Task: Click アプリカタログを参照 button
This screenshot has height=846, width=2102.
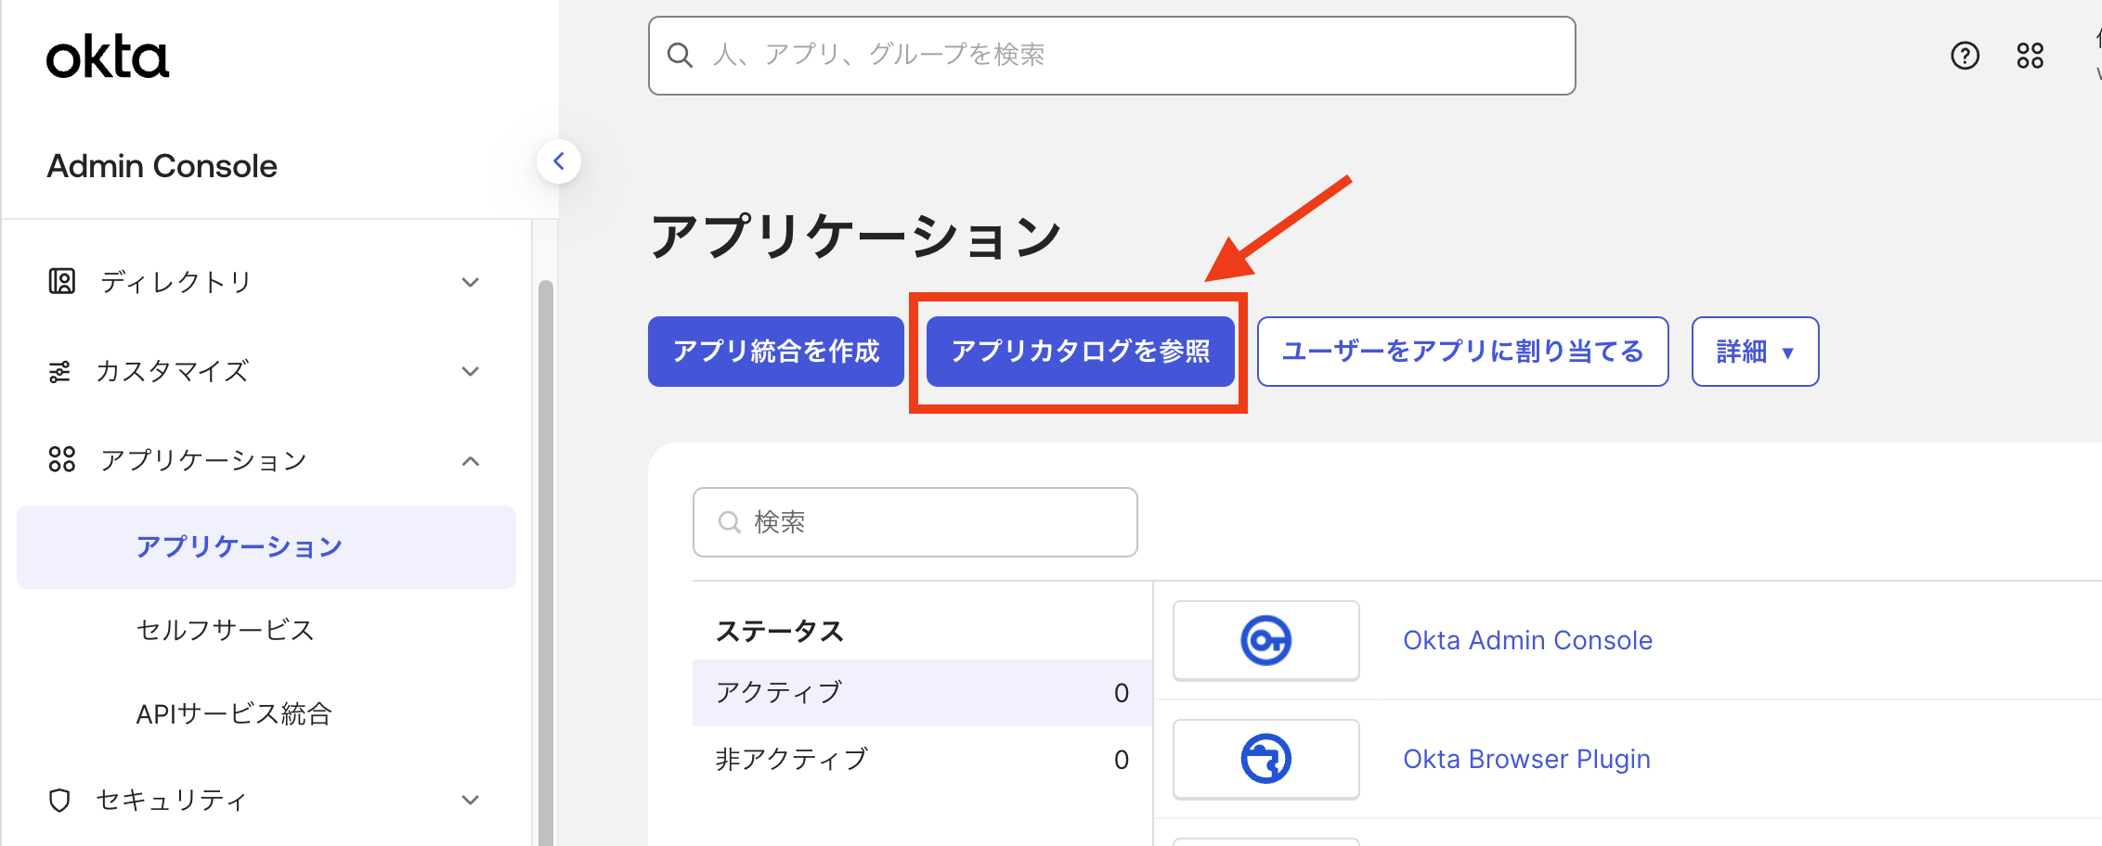Action: 1080,352
